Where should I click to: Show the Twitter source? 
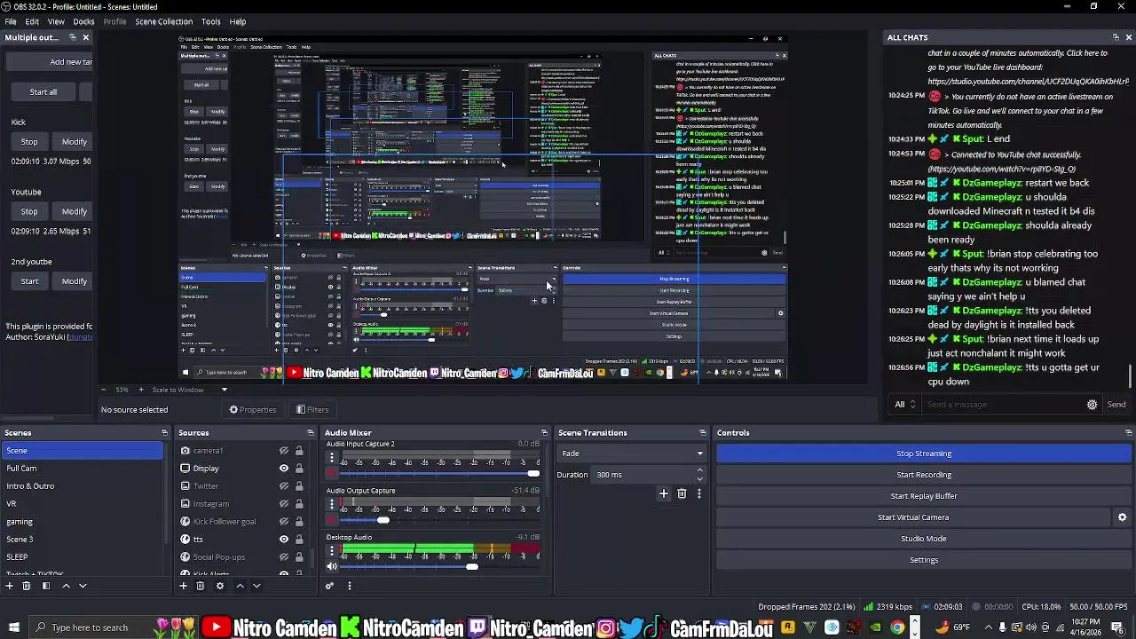point(284,486)
